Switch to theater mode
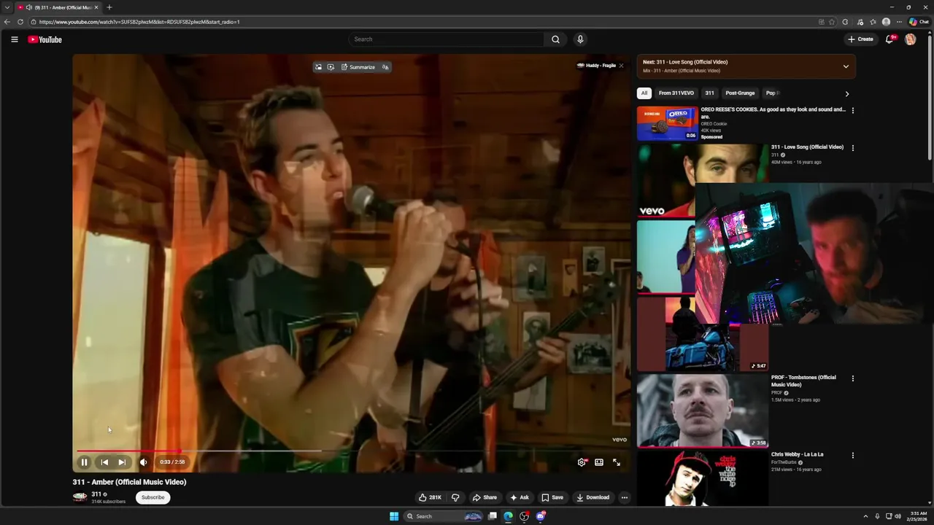934x525 pixels. coord(599,462)
